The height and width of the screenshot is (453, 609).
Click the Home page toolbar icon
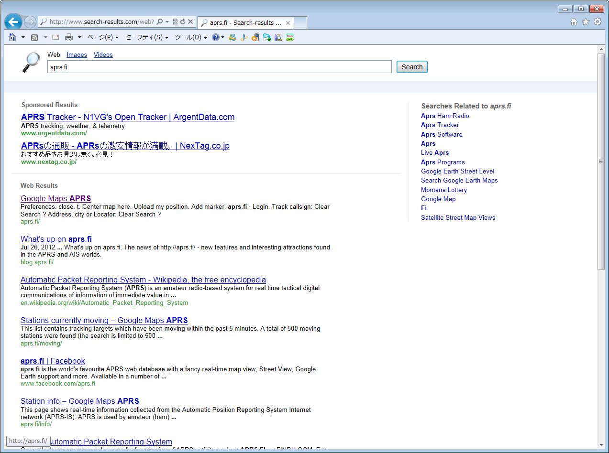pos(13,37)
